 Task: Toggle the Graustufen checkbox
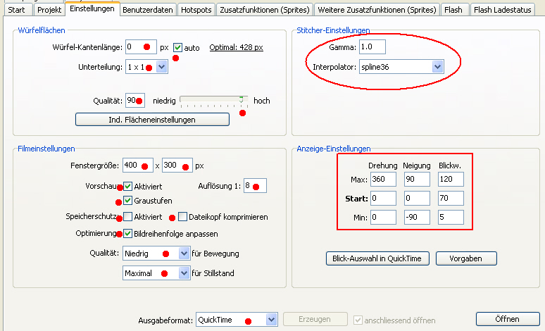click(x=127, y=201)
